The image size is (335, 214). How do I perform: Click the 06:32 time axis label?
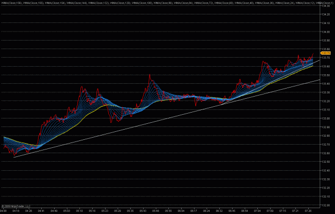tap(219, 211)
